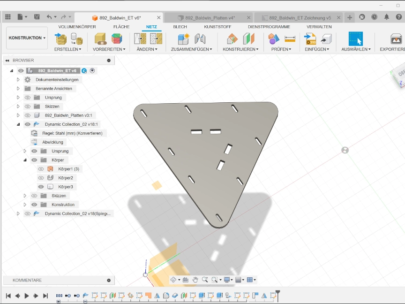Open the KONSTRUKTION workspace dropdown
Image resolution: width=405 pixels, height=304 pixels.
point(27,38)
